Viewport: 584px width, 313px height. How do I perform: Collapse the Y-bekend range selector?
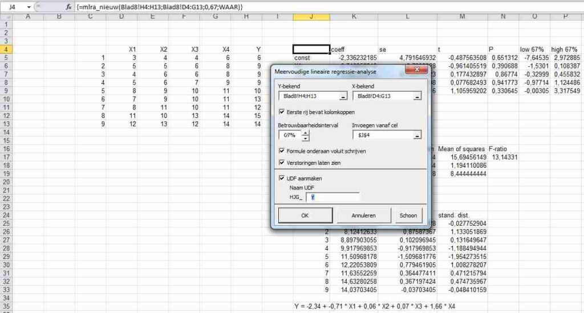click(x=342, y=96)
